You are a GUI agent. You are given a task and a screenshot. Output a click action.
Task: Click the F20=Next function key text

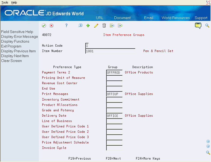point(113,159)
